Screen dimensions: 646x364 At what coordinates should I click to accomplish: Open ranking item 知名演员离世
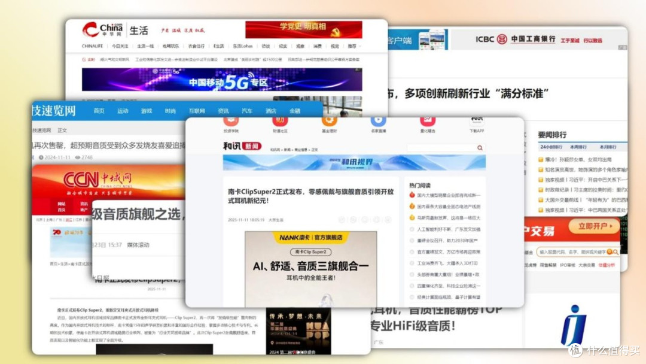pos(586,169)
